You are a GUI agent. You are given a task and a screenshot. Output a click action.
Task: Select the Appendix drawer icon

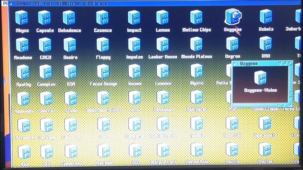pyautogui.click(x=24, y=99)
